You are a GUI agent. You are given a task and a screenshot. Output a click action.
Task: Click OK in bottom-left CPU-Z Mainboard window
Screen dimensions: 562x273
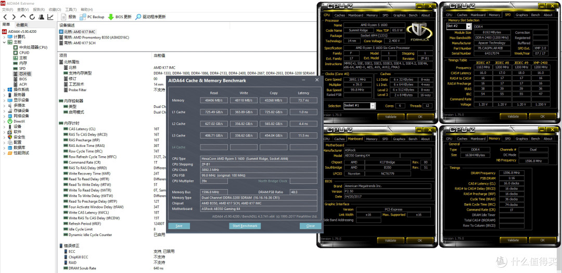coord(420,240)
